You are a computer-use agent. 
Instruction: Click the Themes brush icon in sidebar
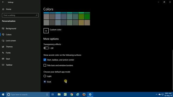click(x=3, y=47)
